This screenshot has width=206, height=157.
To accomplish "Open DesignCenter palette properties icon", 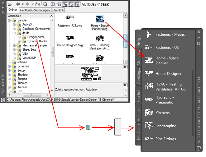I will [3, 12].
